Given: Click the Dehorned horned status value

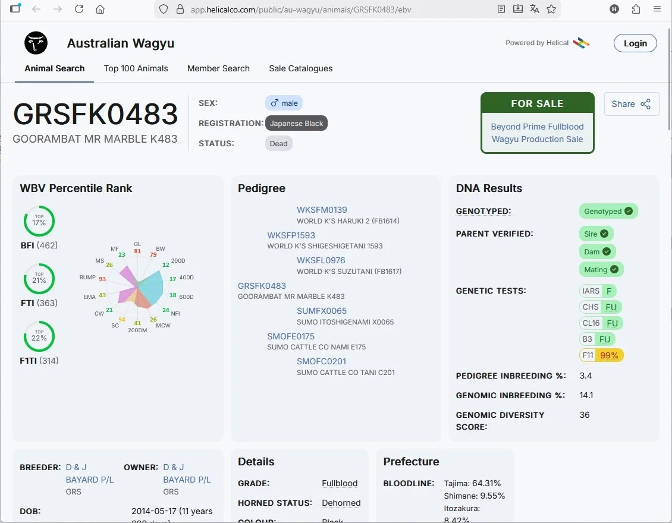Looking at the screenshot, I should [341, 503].
